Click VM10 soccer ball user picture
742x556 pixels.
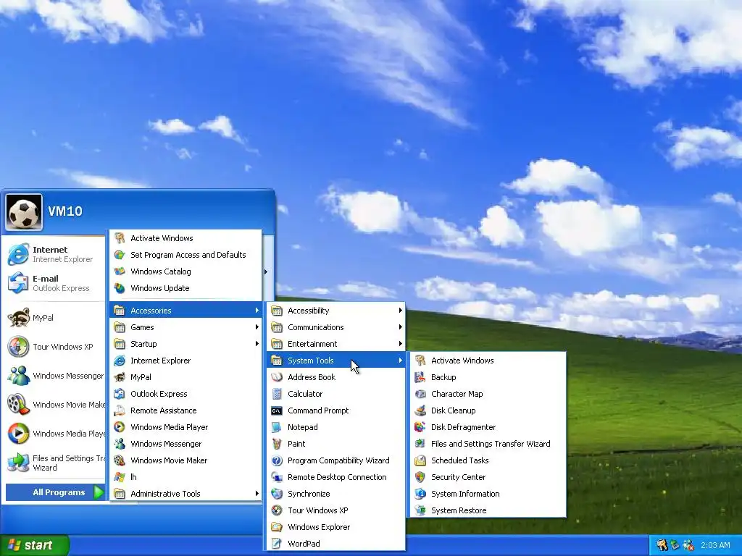[24, 212]
